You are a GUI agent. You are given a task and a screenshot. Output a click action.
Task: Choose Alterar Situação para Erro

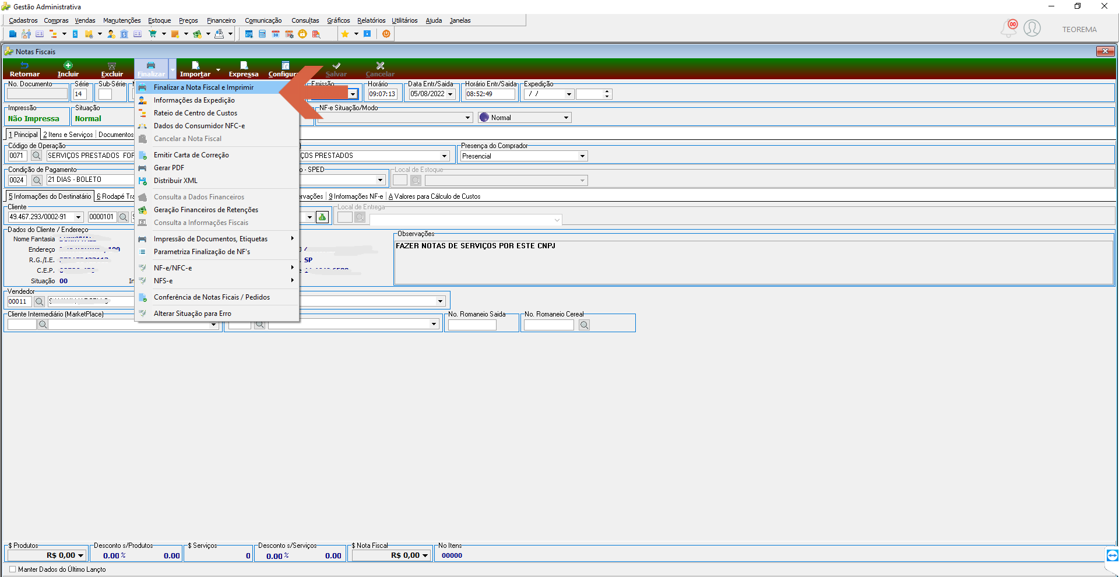click(217, 314)
